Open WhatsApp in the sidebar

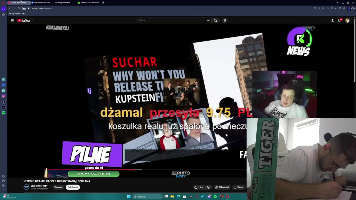(x=3, y=91)
